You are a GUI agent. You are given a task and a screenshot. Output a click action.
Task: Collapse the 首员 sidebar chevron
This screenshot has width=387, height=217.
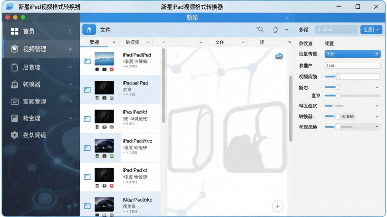(x=70, y=31)
